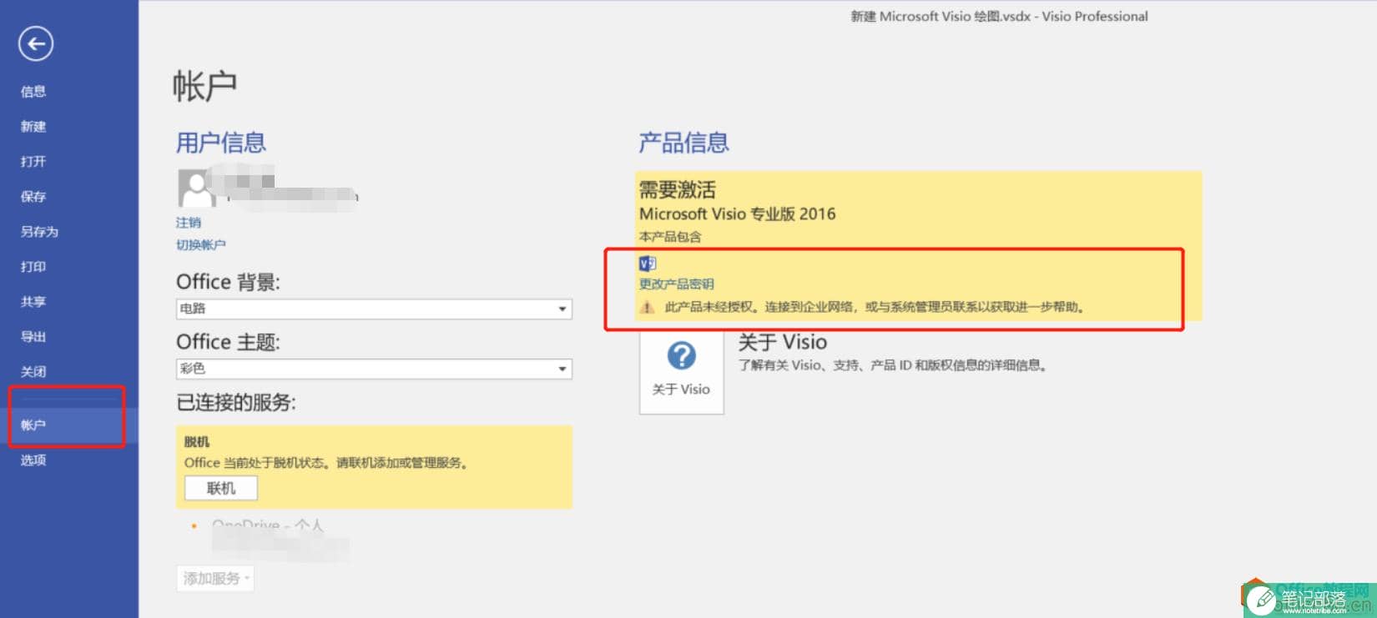Viewport: 1377px width, 618px height.
Task: Expand the Office 主题 dropdown arrow
Action: [x=562, y=369]
